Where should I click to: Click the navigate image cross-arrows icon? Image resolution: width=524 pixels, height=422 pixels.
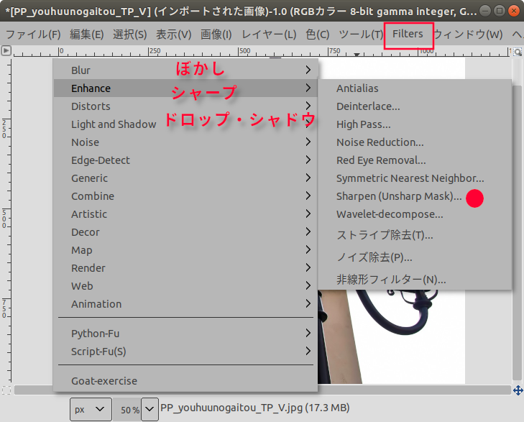pos(518,390)
